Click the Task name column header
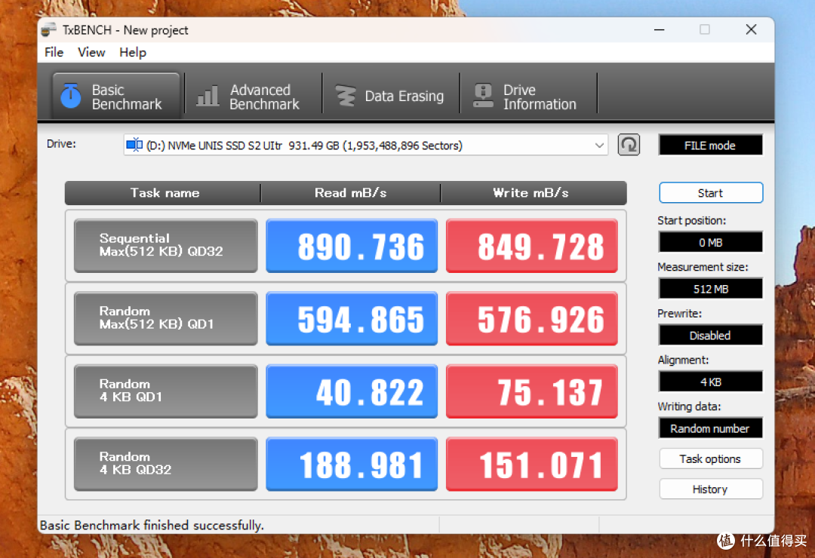815x558 pixels. pyautogui.click(x=163, y=193)
